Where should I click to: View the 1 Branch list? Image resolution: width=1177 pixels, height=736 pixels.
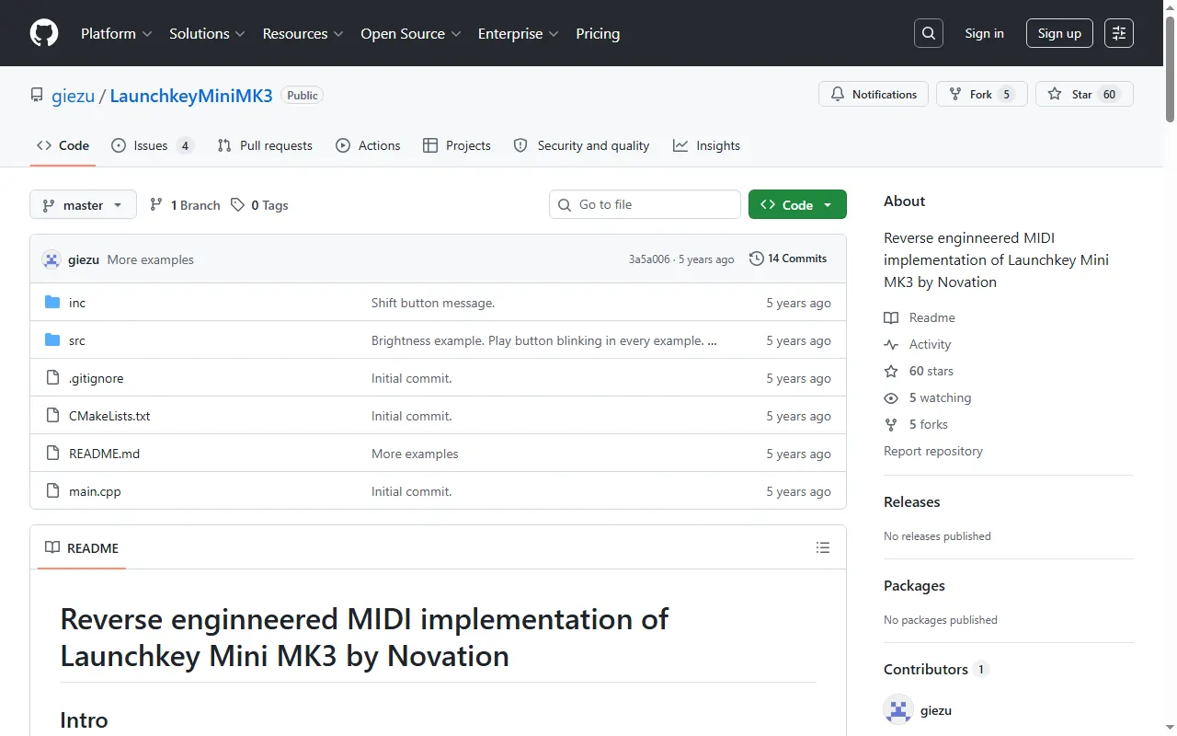point(185,205)
